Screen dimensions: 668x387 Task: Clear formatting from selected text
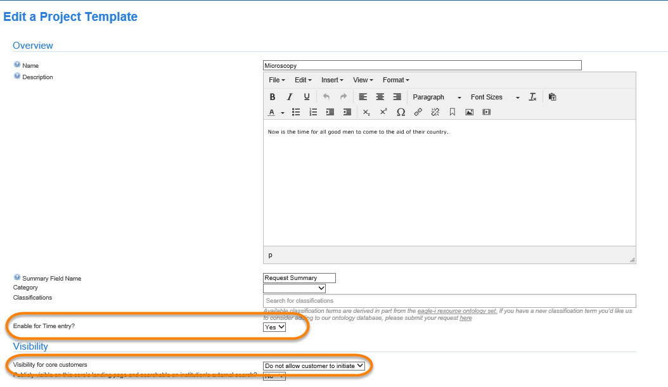pos(533,97)
